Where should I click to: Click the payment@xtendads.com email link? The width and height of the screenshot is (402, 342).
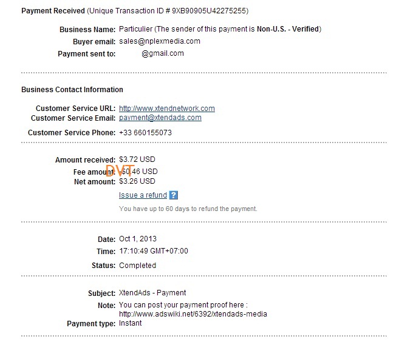tap(160, 118)
